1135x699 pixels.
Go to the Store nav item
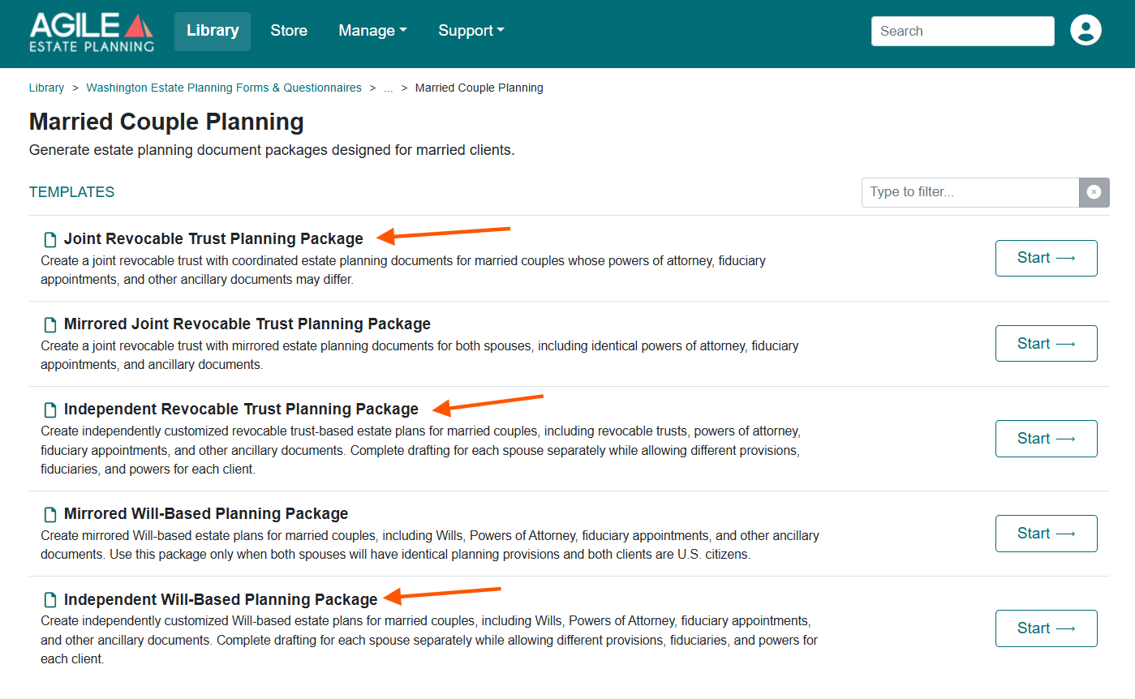289,31
